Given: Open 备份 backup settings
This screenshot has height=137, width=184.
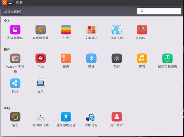Looking at the screenshot, I should (15, 117).
